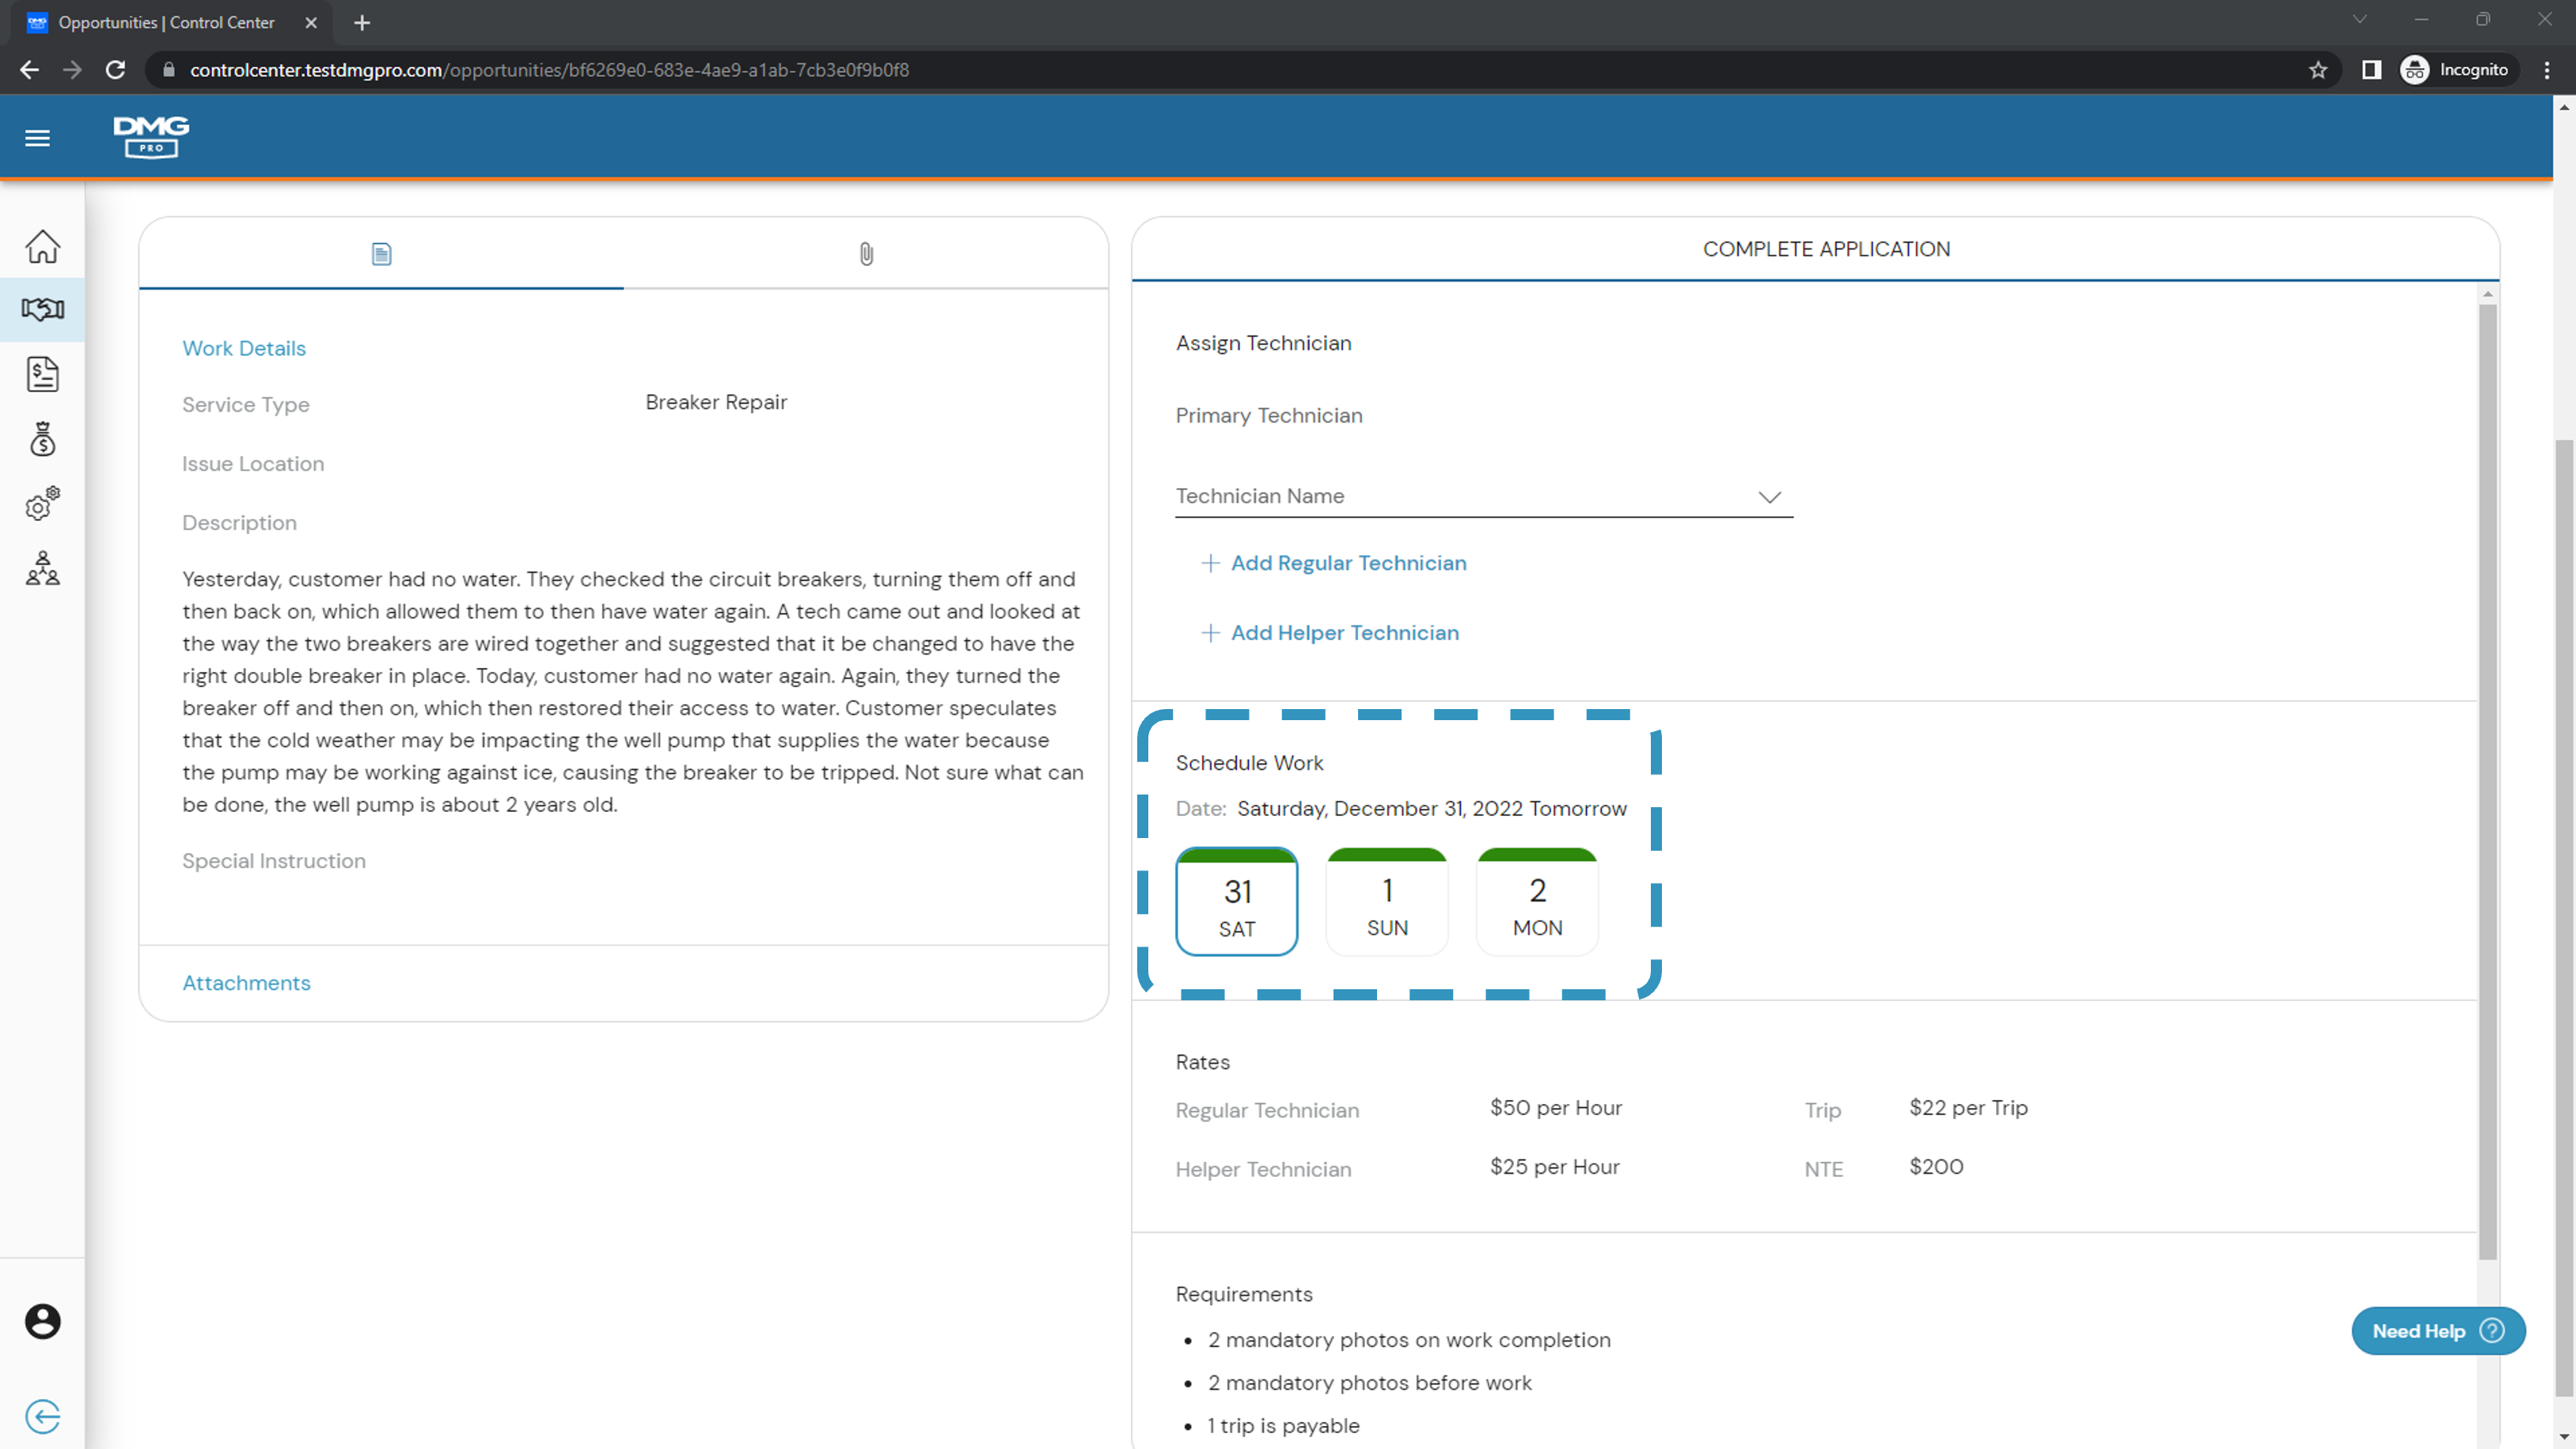
Task: Click Add Regular Technician
Action: [1348, 563]
